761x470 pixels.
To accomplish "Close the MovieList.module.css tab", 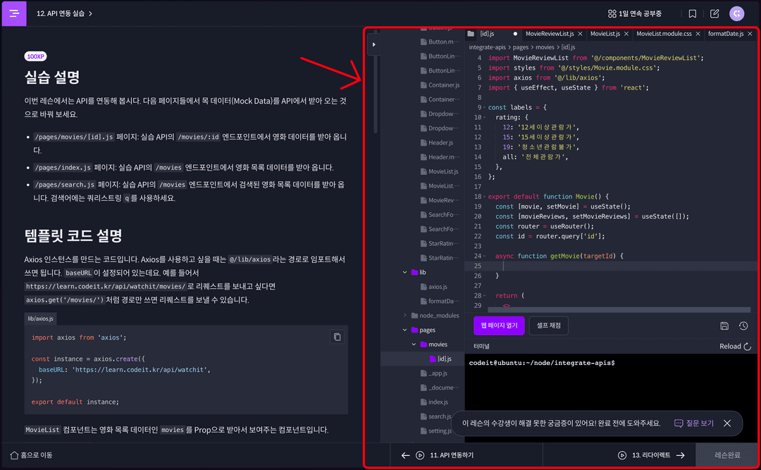I will pos(698,34).
